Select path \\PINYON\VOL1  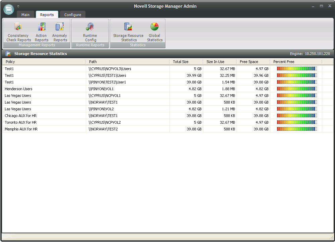tap(101, 89)
